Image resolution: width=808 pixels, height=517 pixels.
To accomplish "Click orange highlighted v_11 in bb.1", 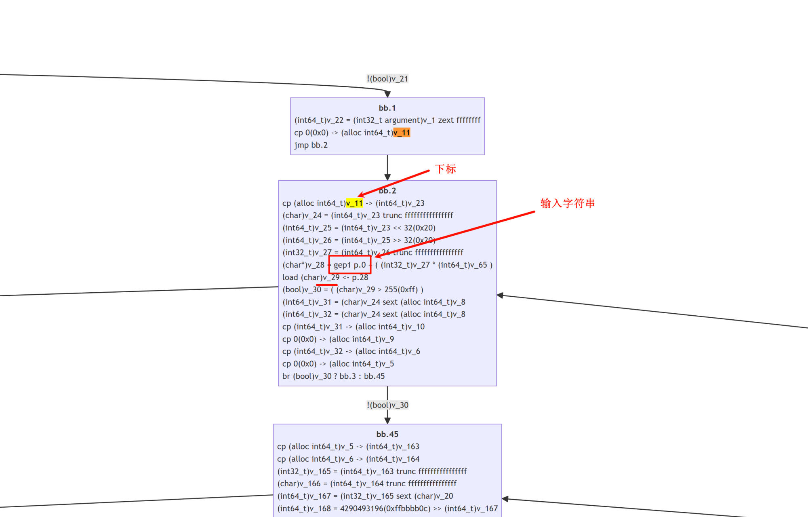I will click(x=402, y=133).
